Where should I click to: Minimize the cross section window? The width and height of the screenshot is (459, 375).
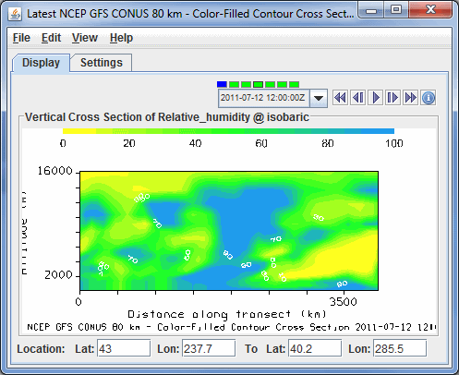(371, 11)
